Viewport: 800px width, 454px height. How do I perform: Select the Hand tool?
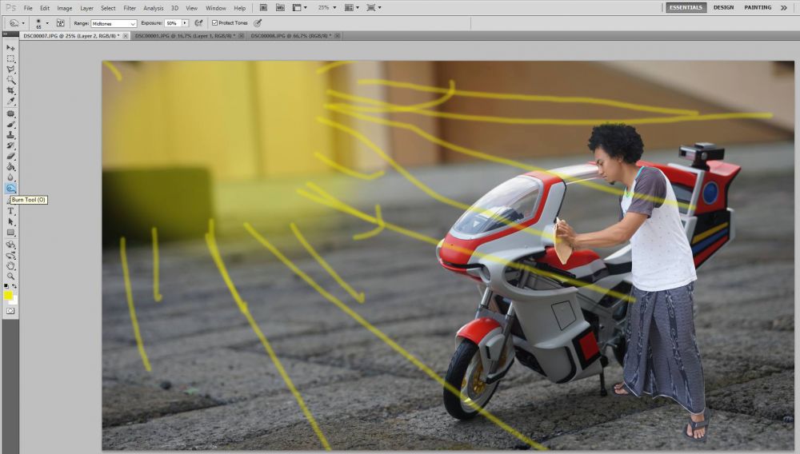[10, 266]
